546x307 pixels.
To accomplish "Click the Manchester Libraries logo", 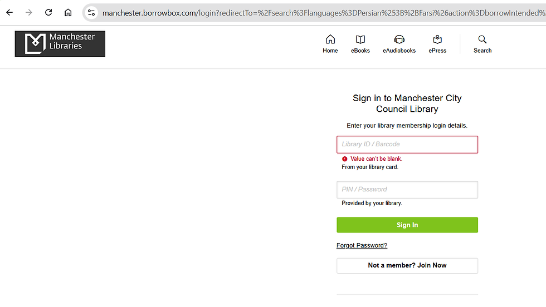I will coord(60,44).
